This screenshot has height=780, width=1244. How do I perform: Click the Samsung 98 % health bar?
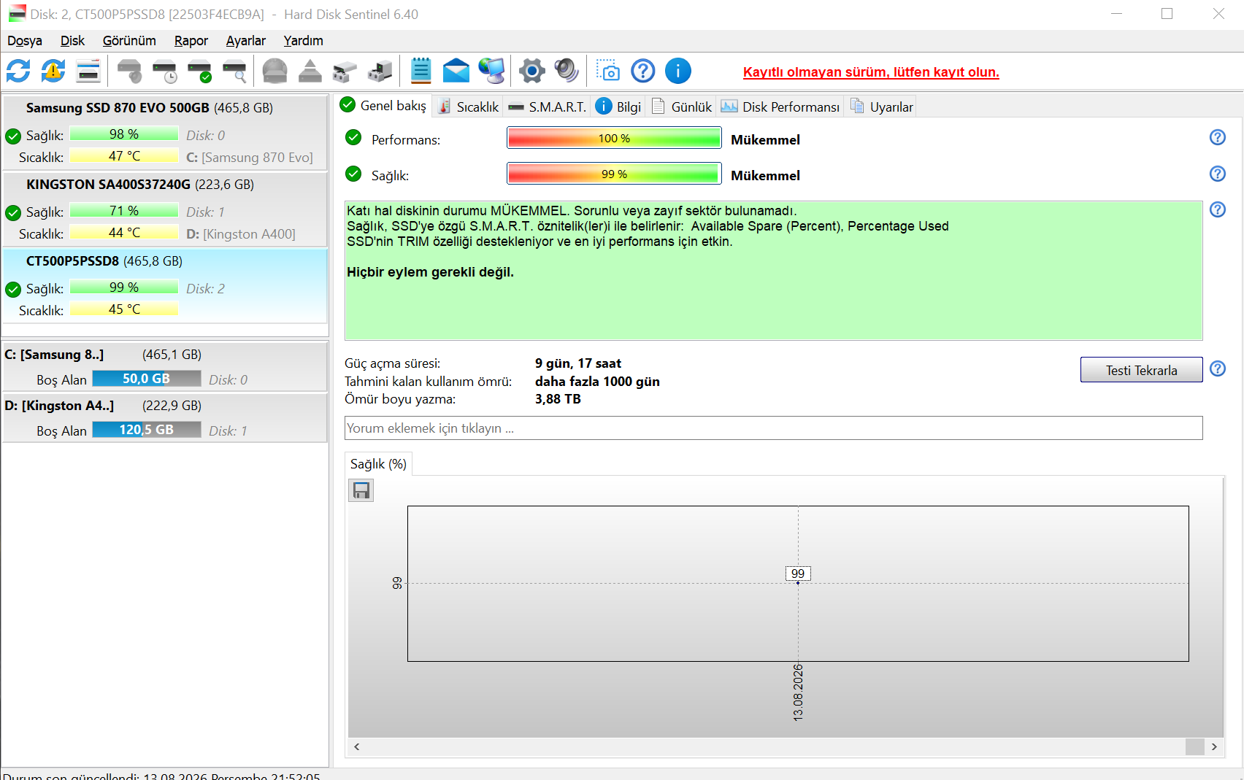pyautogui.click(x=124, y=134)
